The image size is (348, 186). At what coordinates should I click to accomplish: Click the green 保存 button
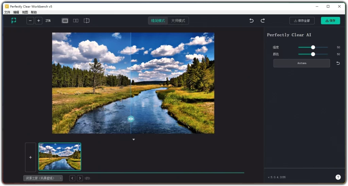330,21
